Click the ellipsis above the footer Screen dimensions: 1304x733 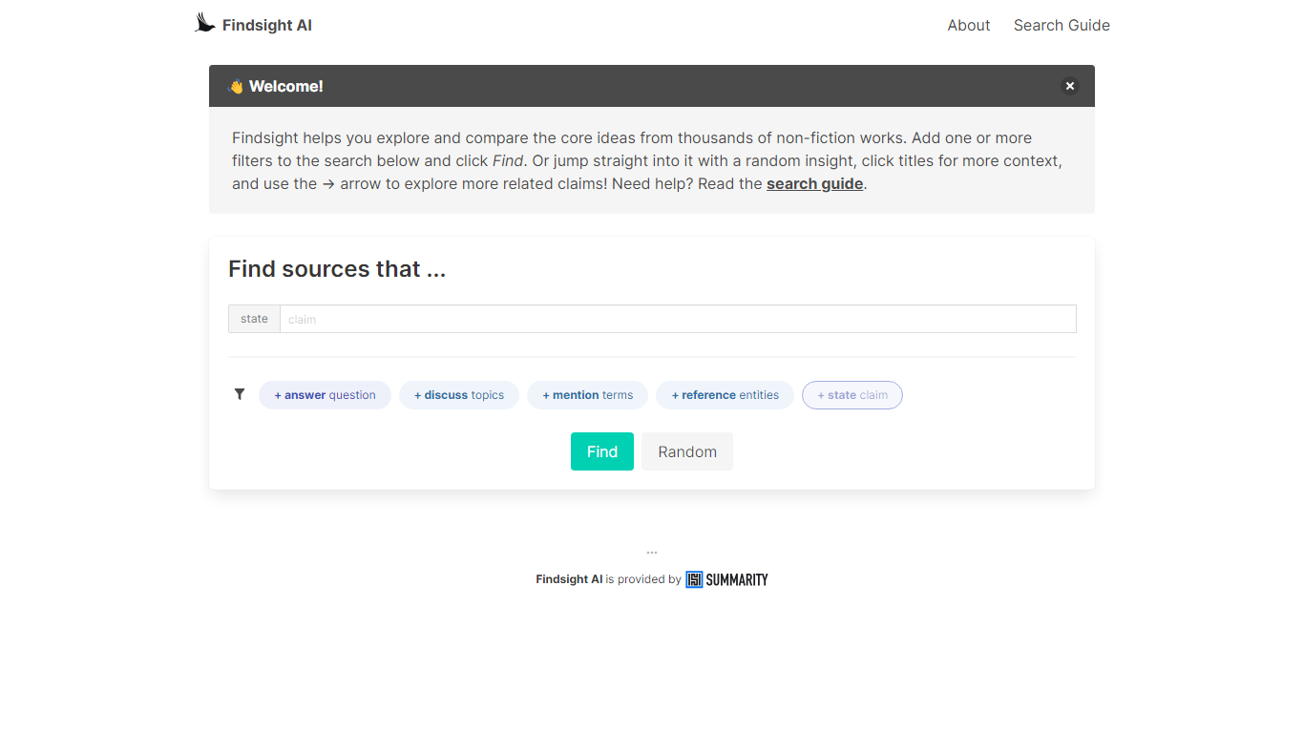(652, 553)
